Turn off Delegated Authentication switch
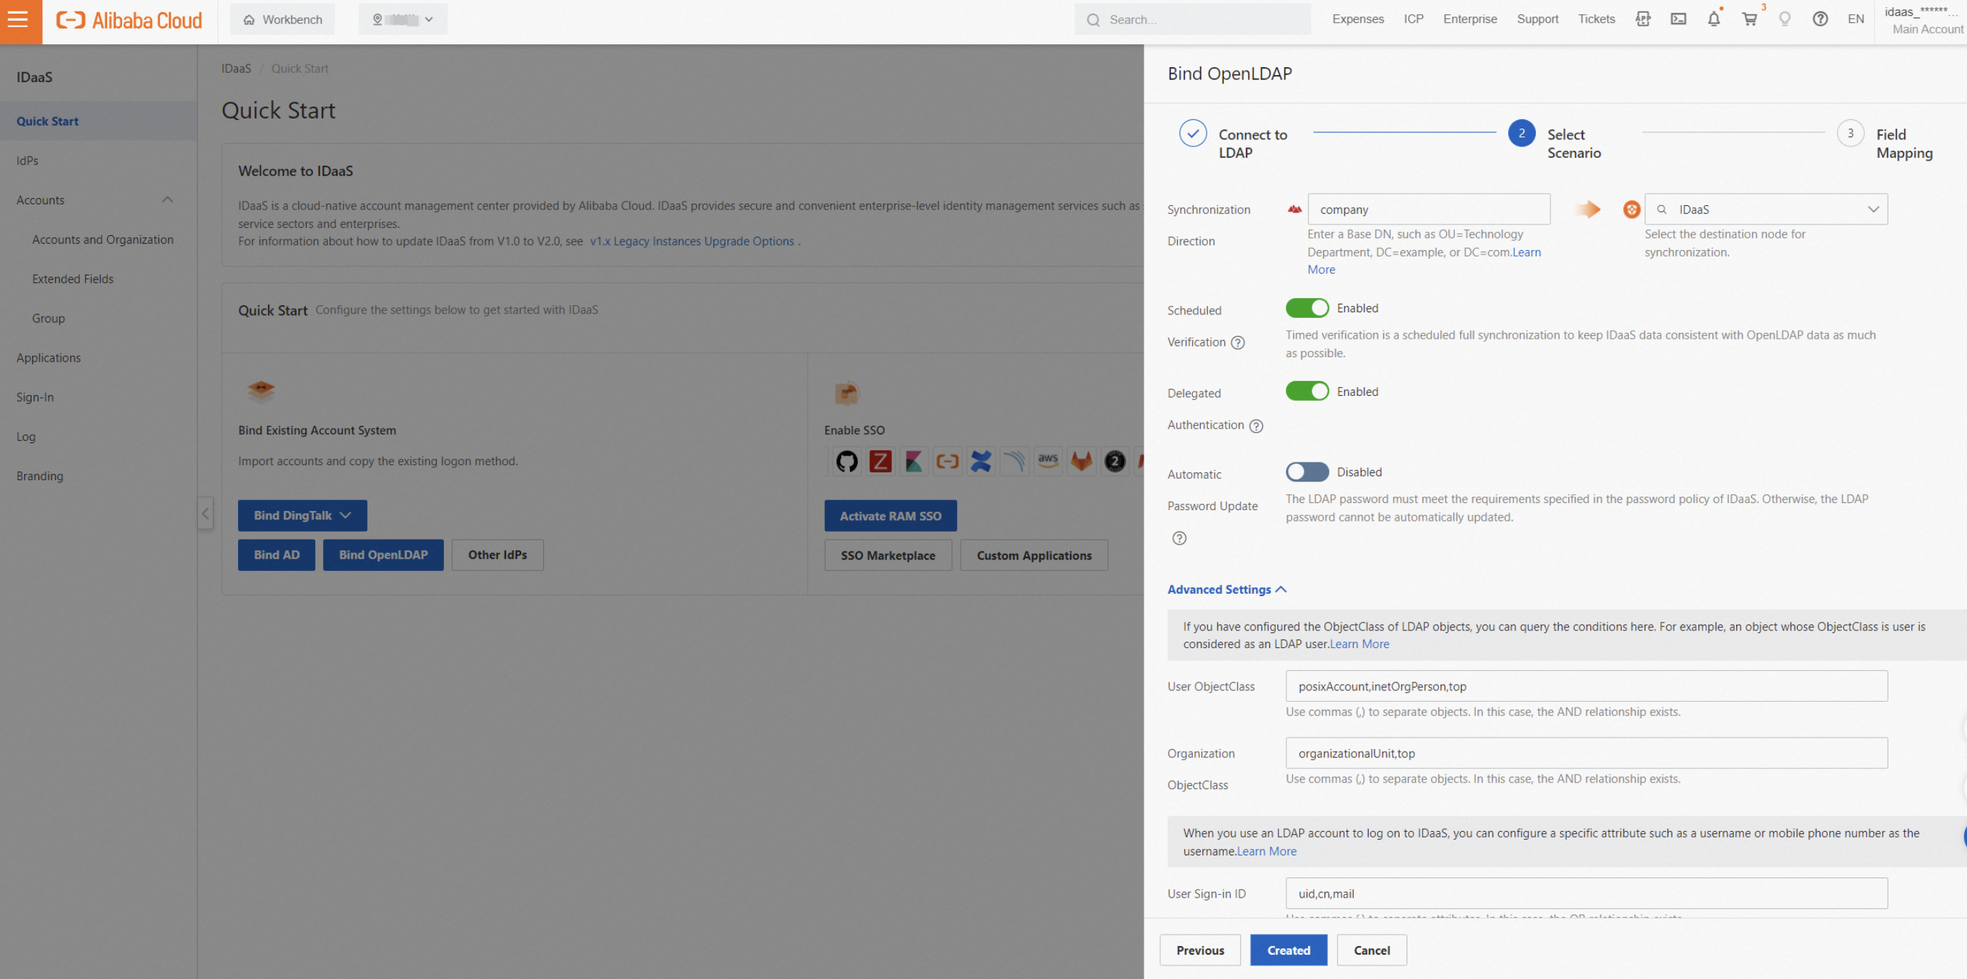The height and width of the screenshot is (979, 1967). [x=1307, y=391]
